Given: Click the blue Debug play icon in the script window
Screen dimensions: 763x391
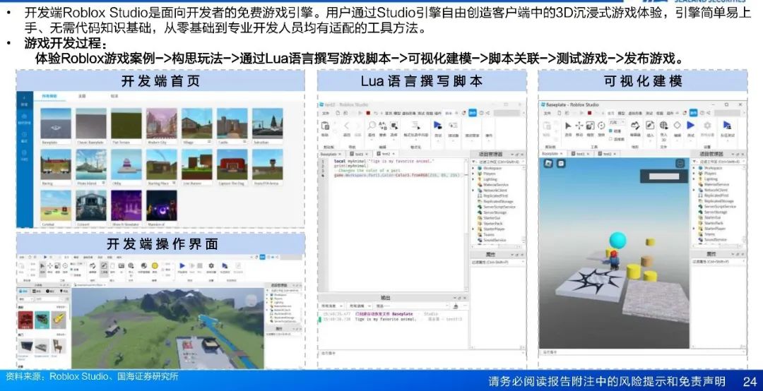Looking at the screenshot, I should click(437, 125).
